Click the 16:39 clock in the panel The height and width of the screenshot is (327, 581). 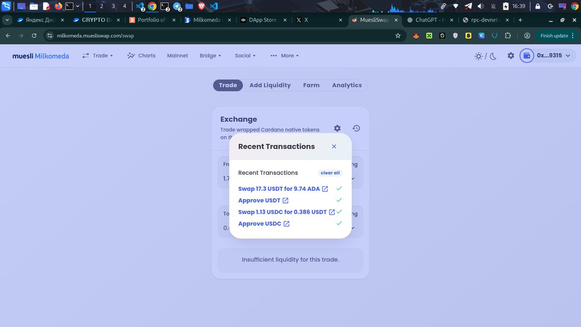[x=518, y=6]
